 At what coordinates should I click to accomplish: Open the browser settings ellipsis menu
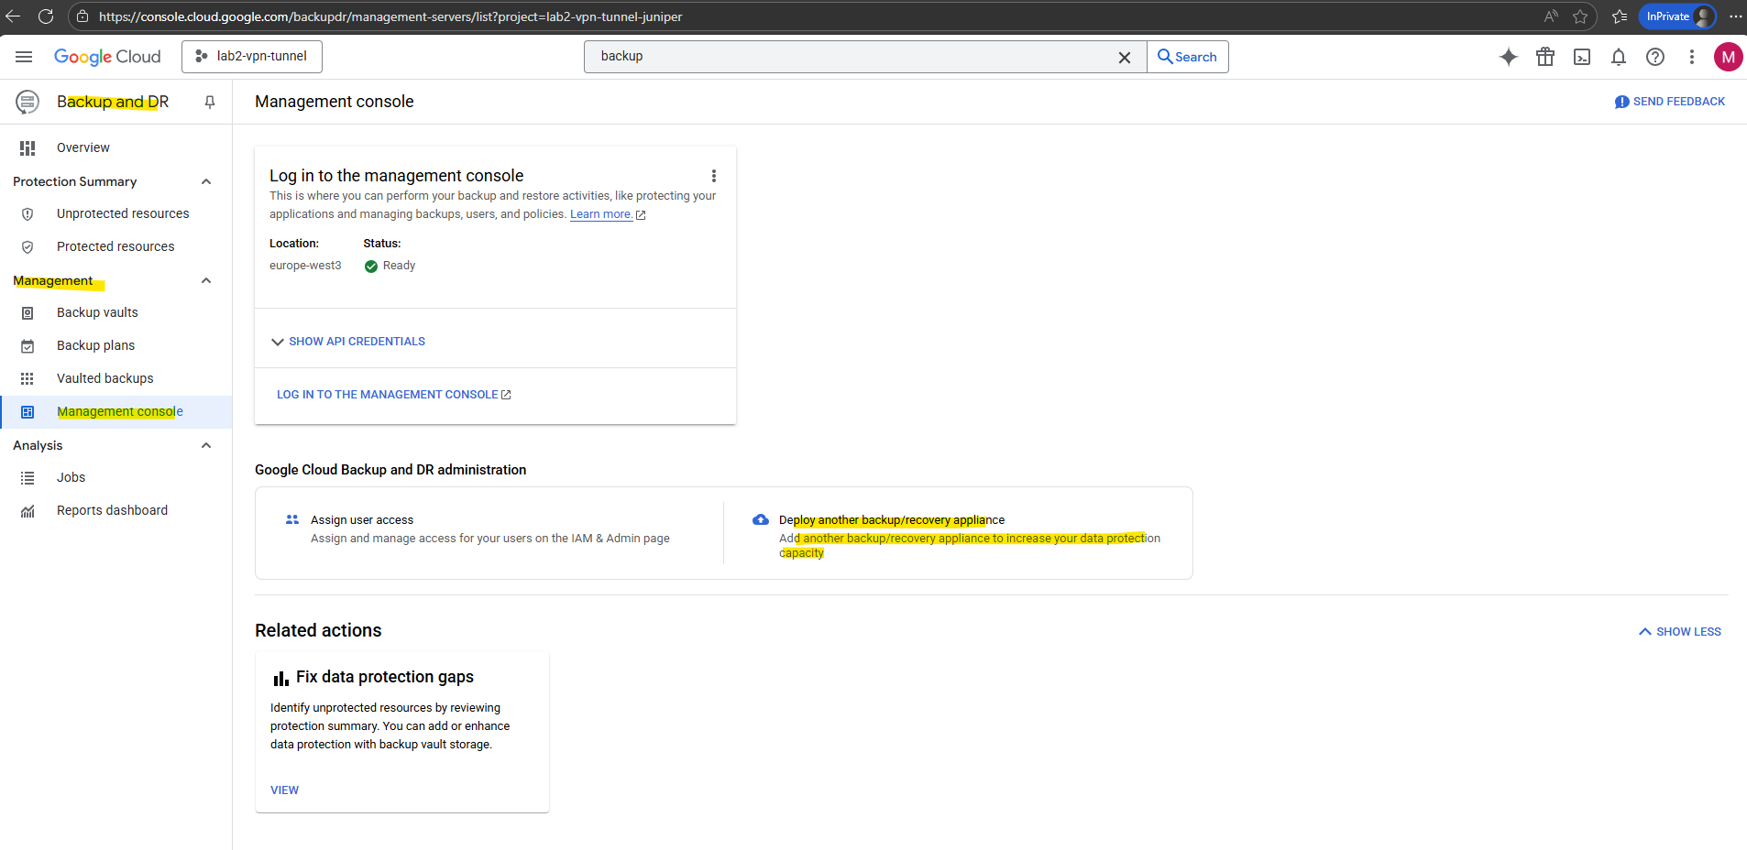click(x=1736, y=16)
